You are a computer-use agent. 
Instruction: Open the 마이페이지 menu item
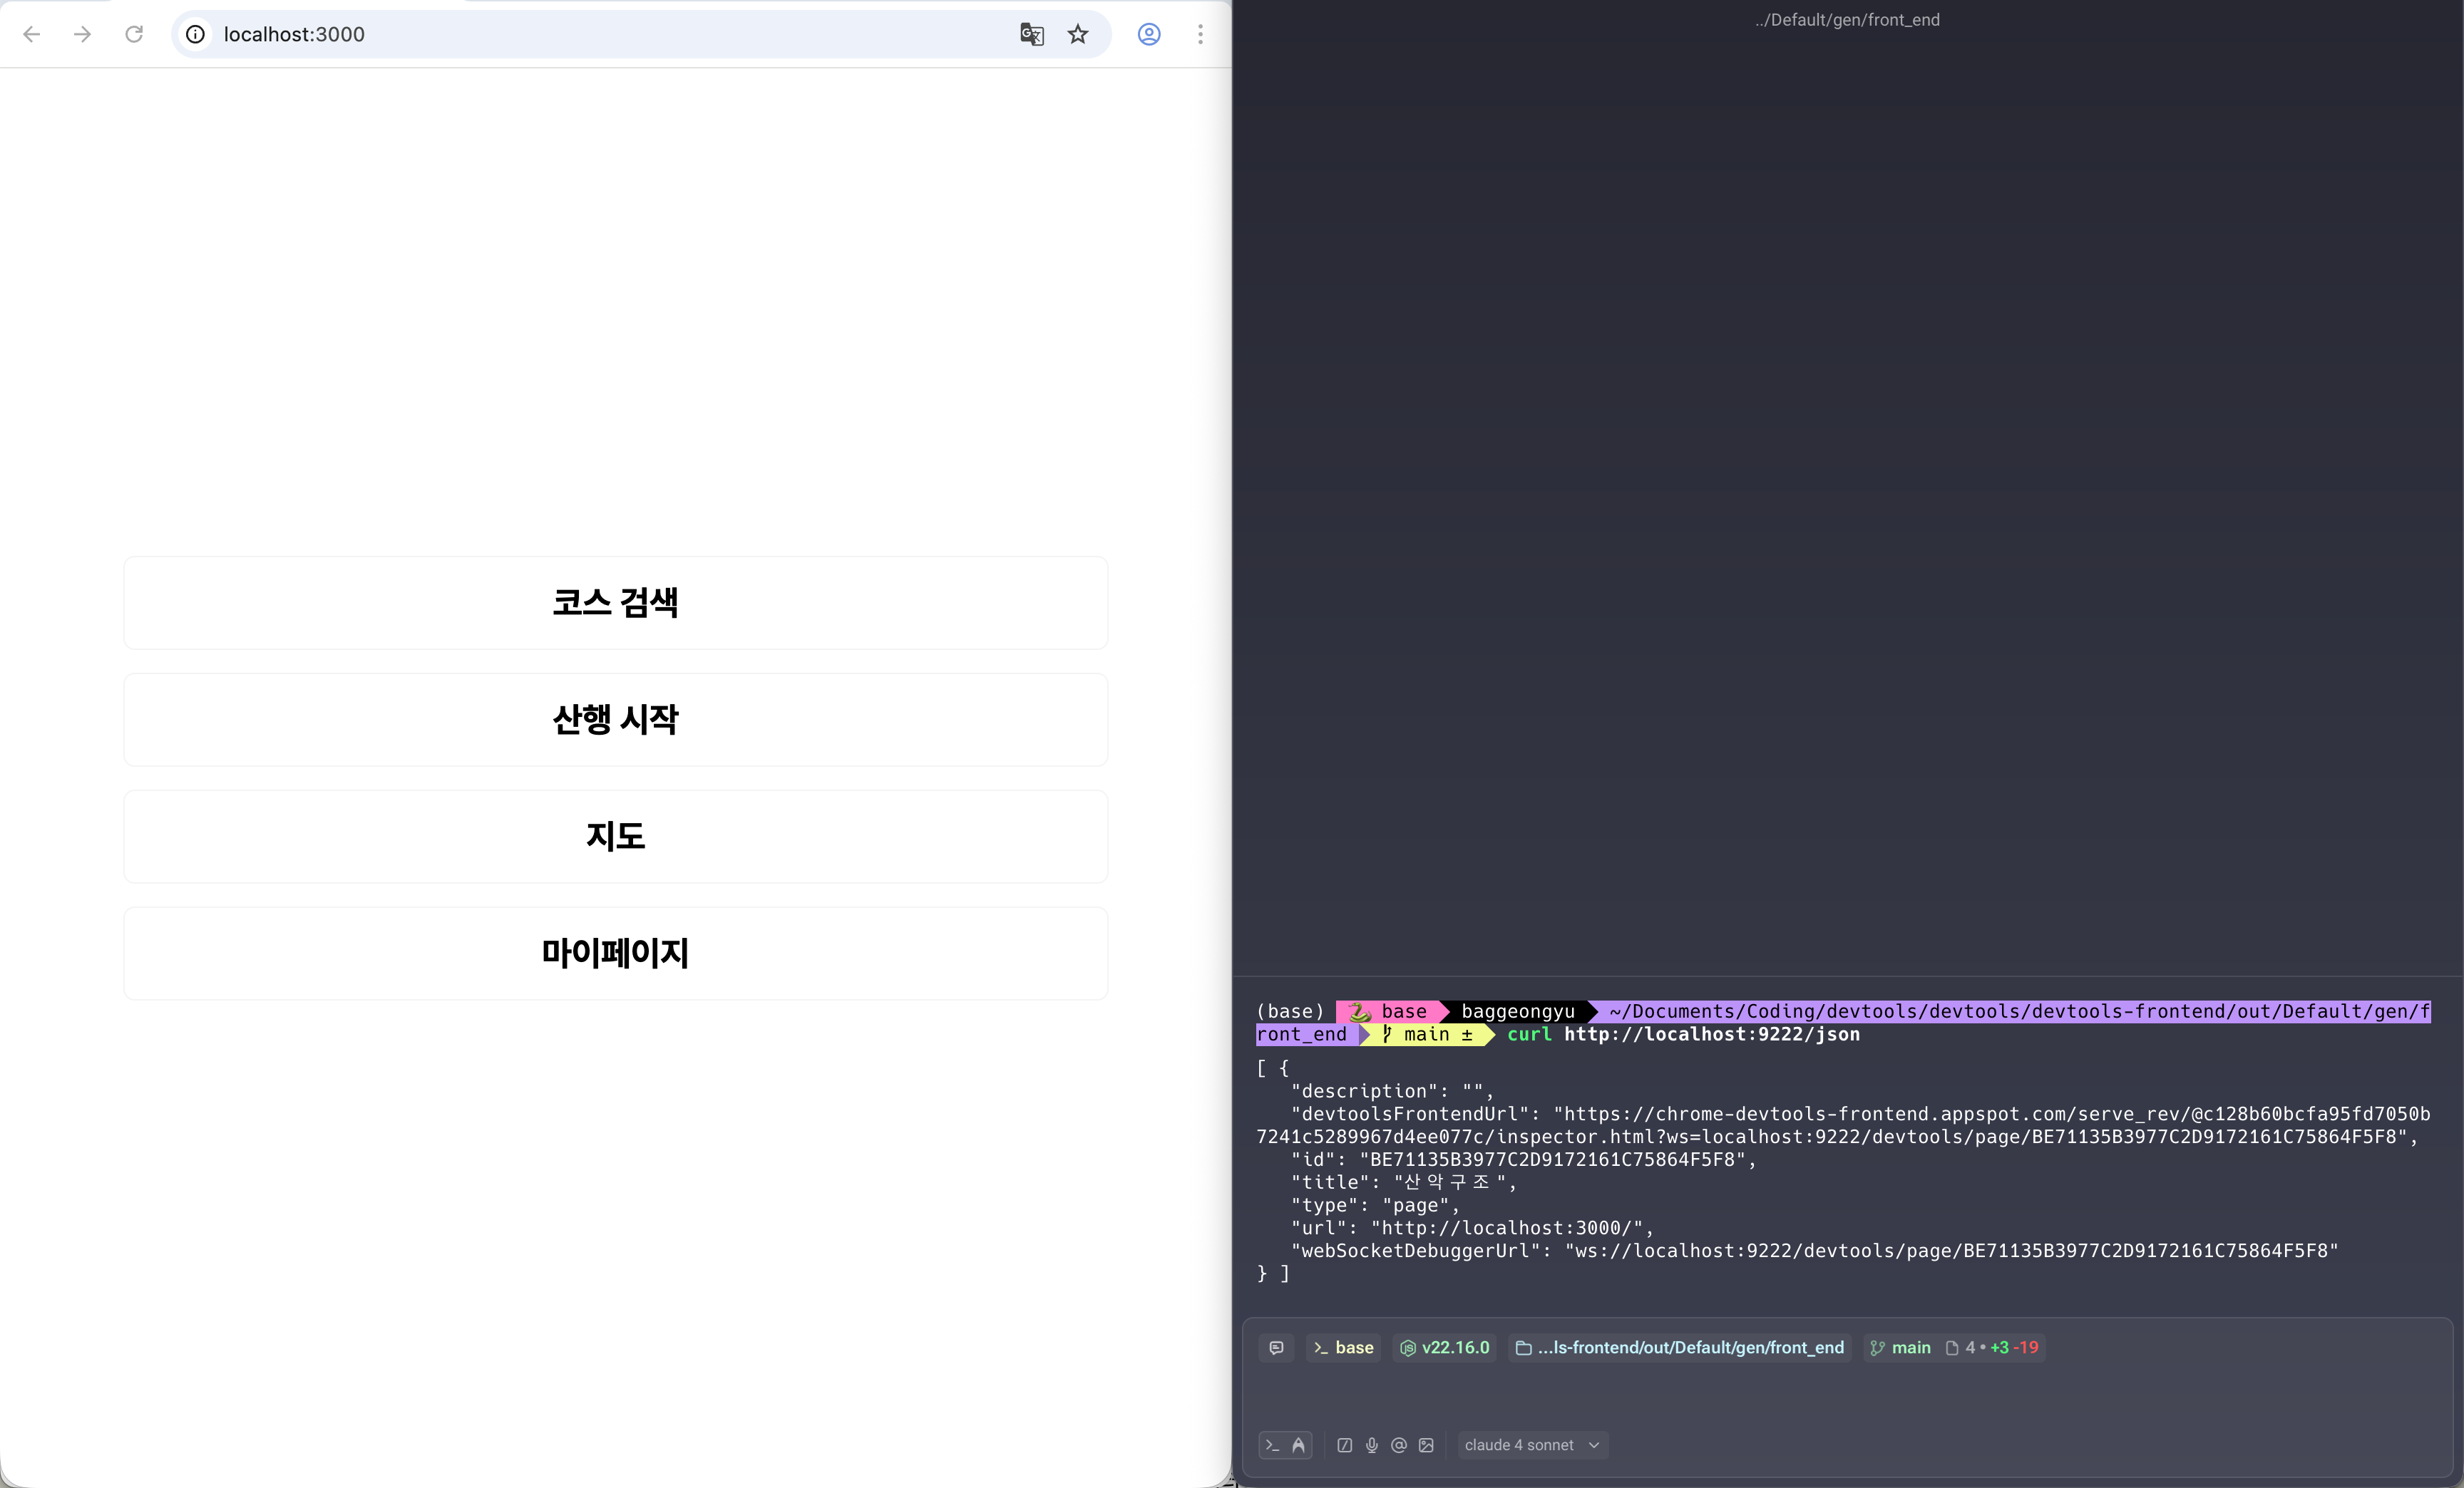tap(615, 954)
